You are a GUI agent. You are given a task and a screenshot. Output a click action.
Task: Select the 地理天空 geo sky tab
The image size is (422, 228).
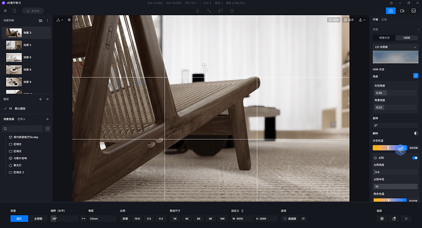(384, 38)
